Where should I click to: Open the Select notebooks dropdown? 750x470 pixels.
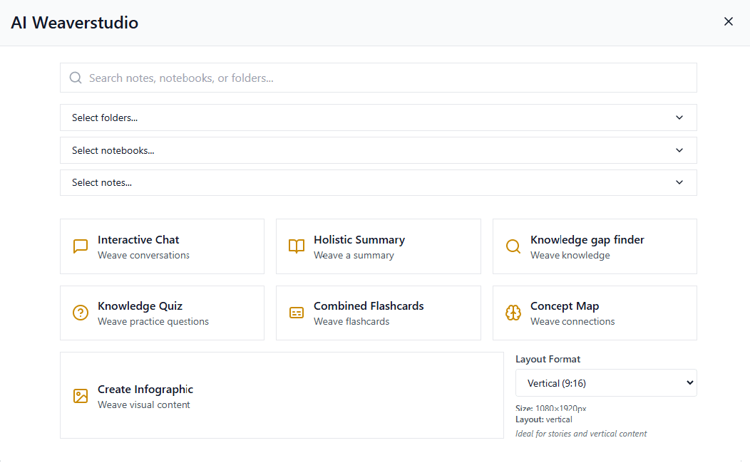point(379,150)
